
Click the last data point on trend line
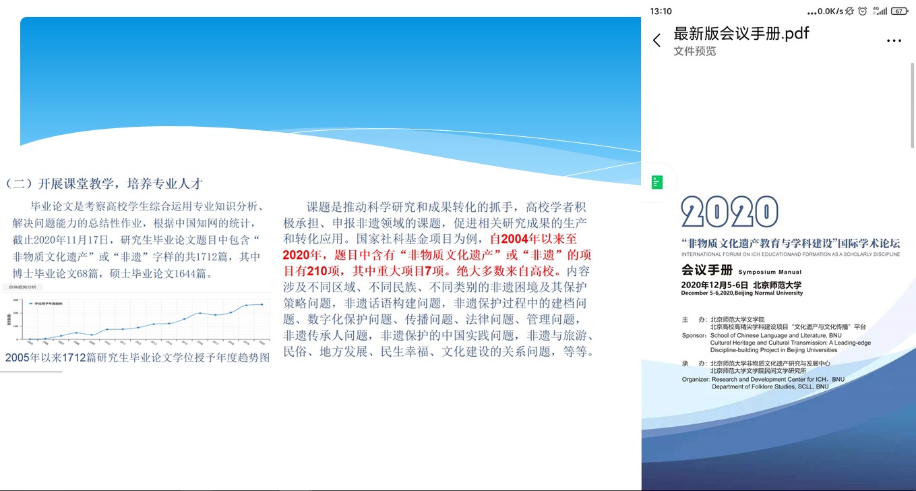(262, 305)
